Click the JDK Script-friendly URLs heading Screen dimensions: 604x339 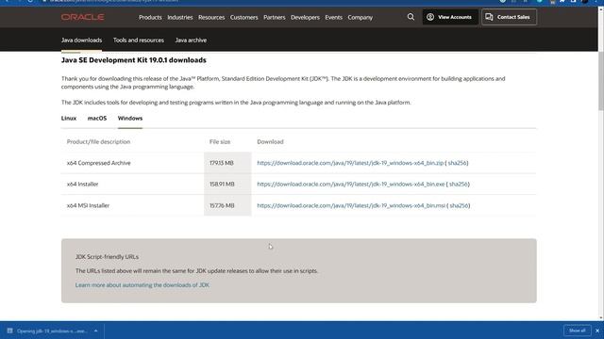point(107,257)
